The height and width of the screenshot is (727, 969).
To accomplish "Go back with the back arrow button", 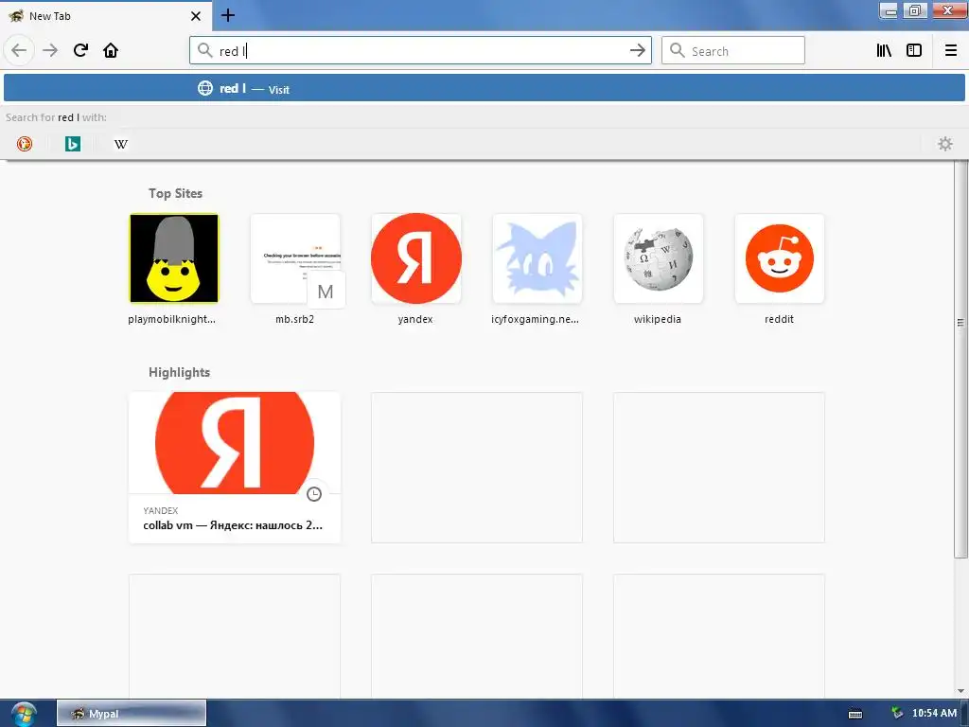I will click(19, 50).
